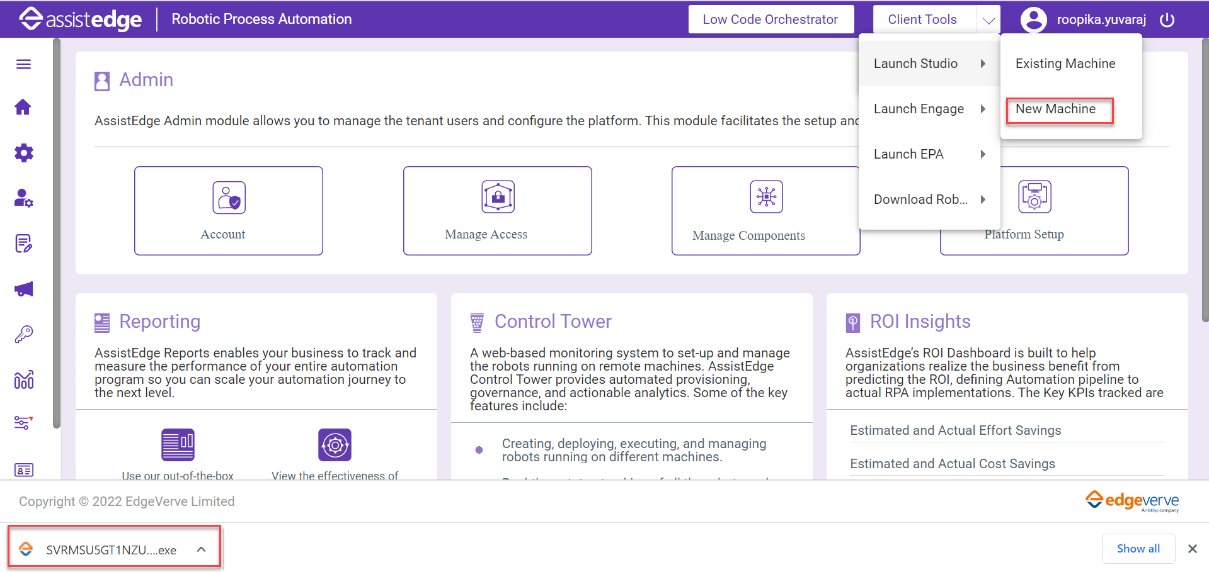Click the page vertical scrollbar
The width and height of the screenshot is (1209, 572).
(x=1205, y=179)
